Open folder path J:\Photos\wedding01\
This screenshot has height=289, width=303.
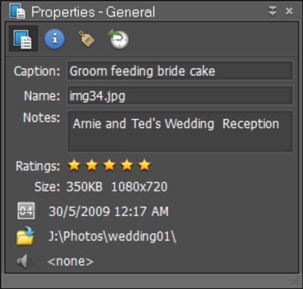tap(112, 236)
